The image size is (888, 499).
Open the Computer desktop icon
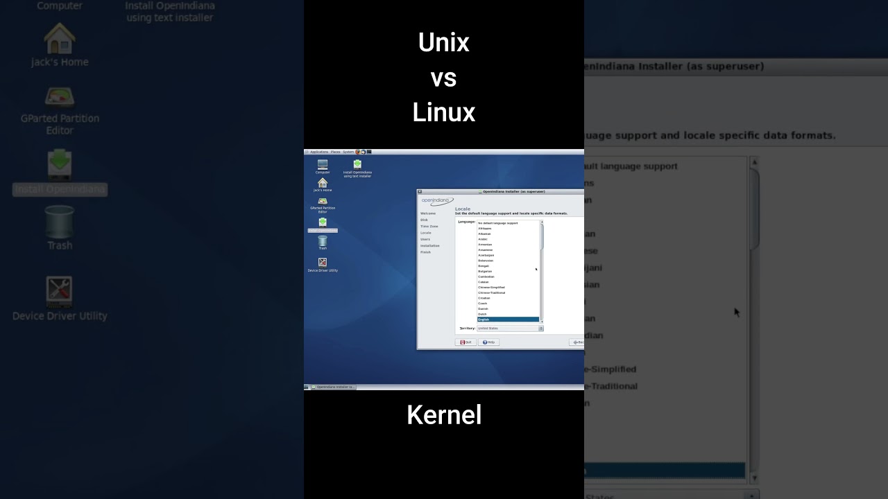point(323,166)
